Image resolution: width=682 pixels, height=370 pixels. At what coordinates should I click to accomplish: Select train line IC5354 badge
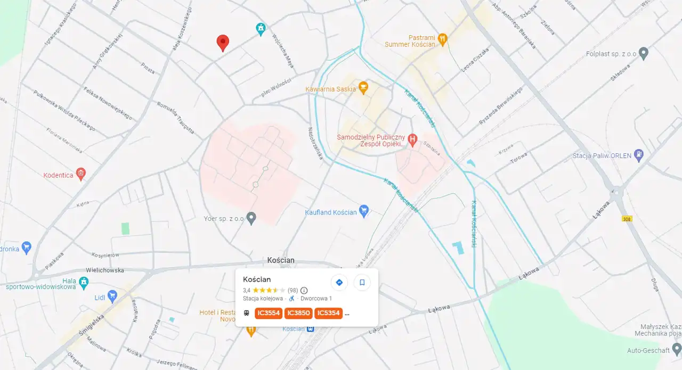329,313
